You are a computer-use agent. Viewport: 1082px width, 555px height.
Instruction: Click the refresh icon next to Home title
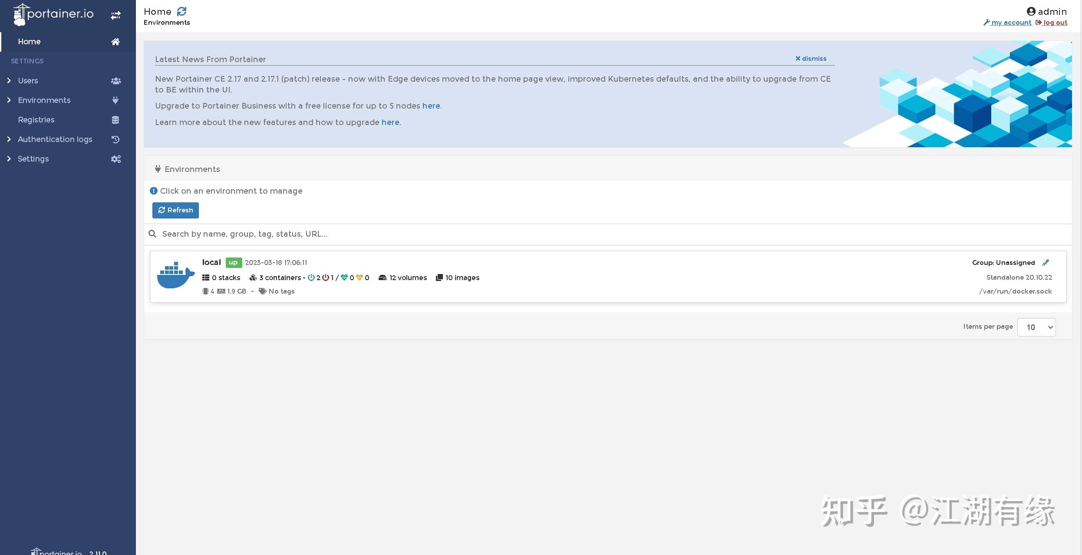(x=182, y=11)
